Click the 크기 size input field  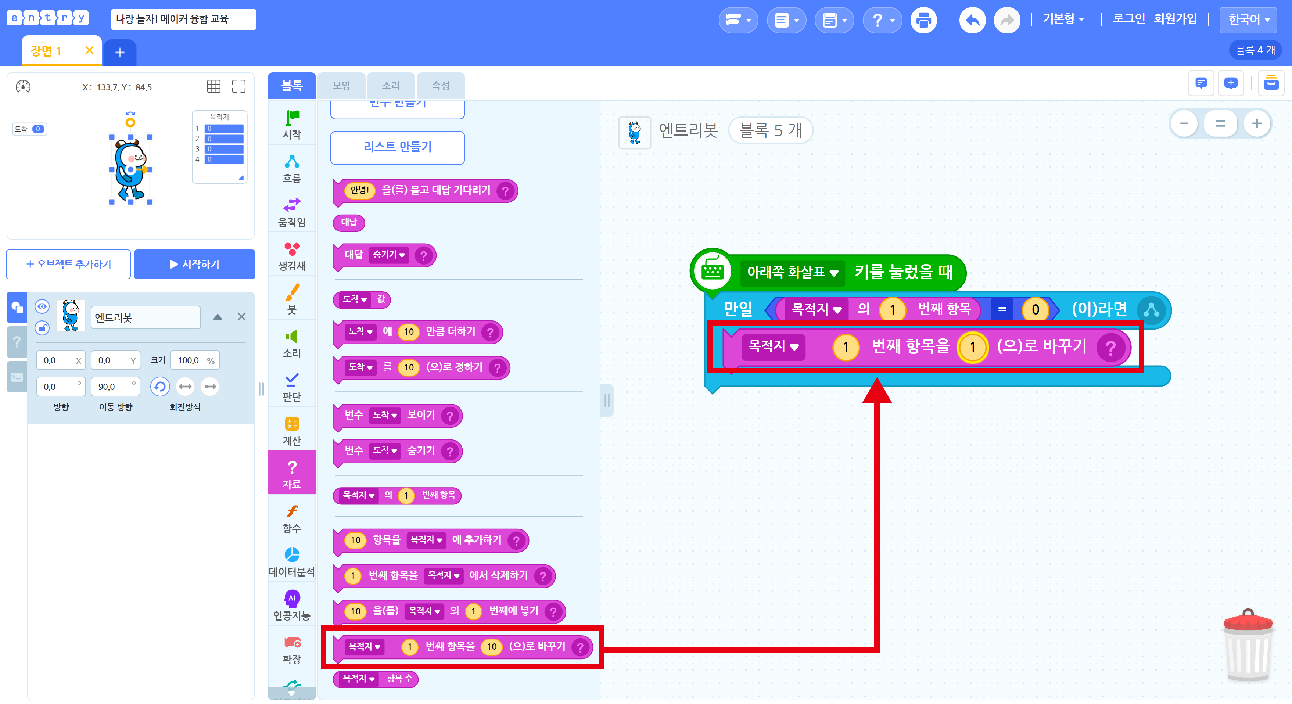pos(195,360)
